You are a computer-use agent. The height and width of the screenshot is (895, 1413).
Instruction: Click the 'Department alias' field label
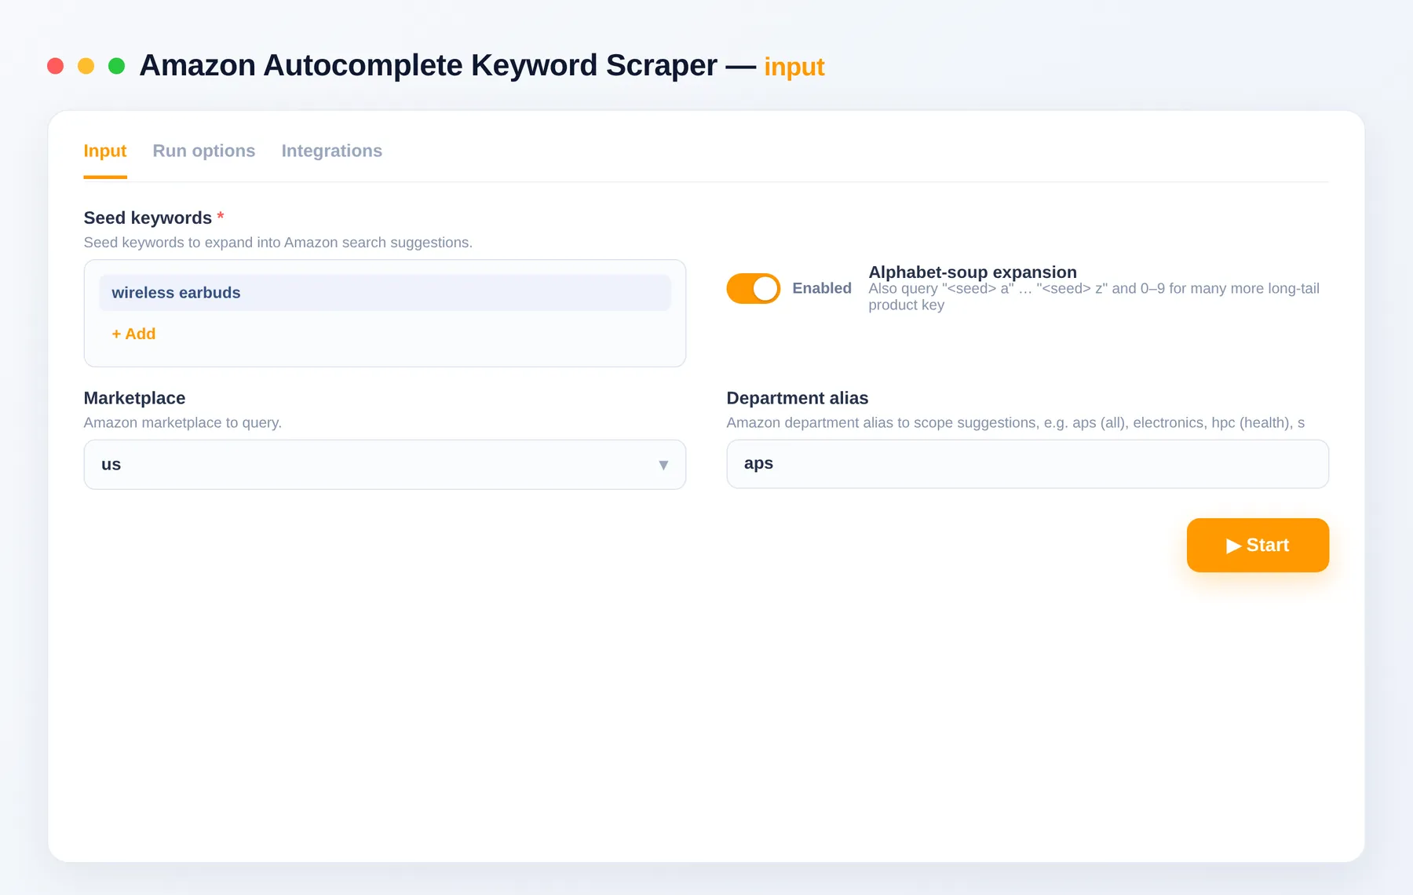798,398
